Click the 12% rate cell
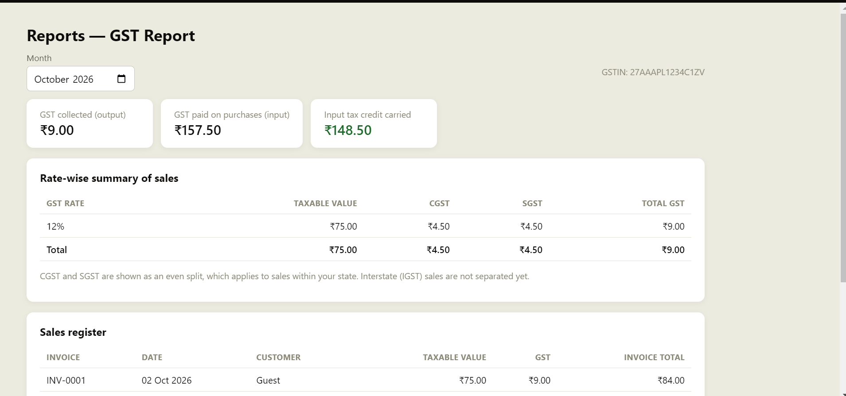 click(55, 227)
